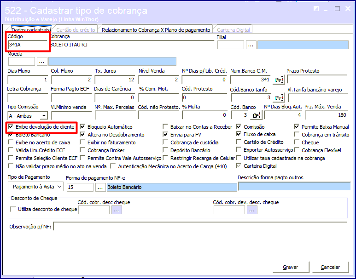Click the Nº Dias Bloq.Aut. field

pos(283,115)
